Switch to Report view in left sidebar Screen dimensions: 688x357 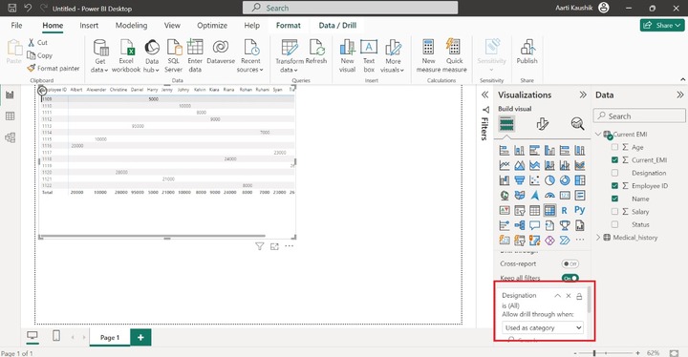10,94
